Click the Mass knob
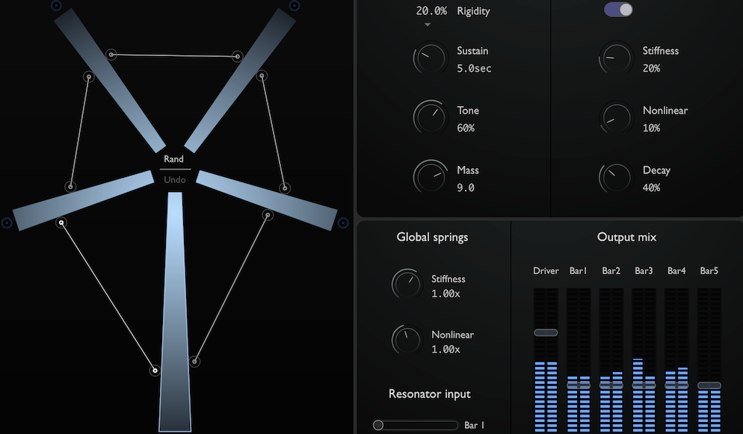 point(430,177)
